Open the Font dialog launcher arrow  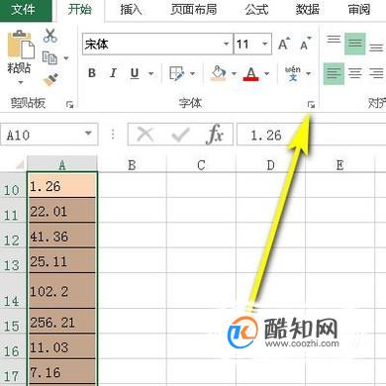click(311, 105)
